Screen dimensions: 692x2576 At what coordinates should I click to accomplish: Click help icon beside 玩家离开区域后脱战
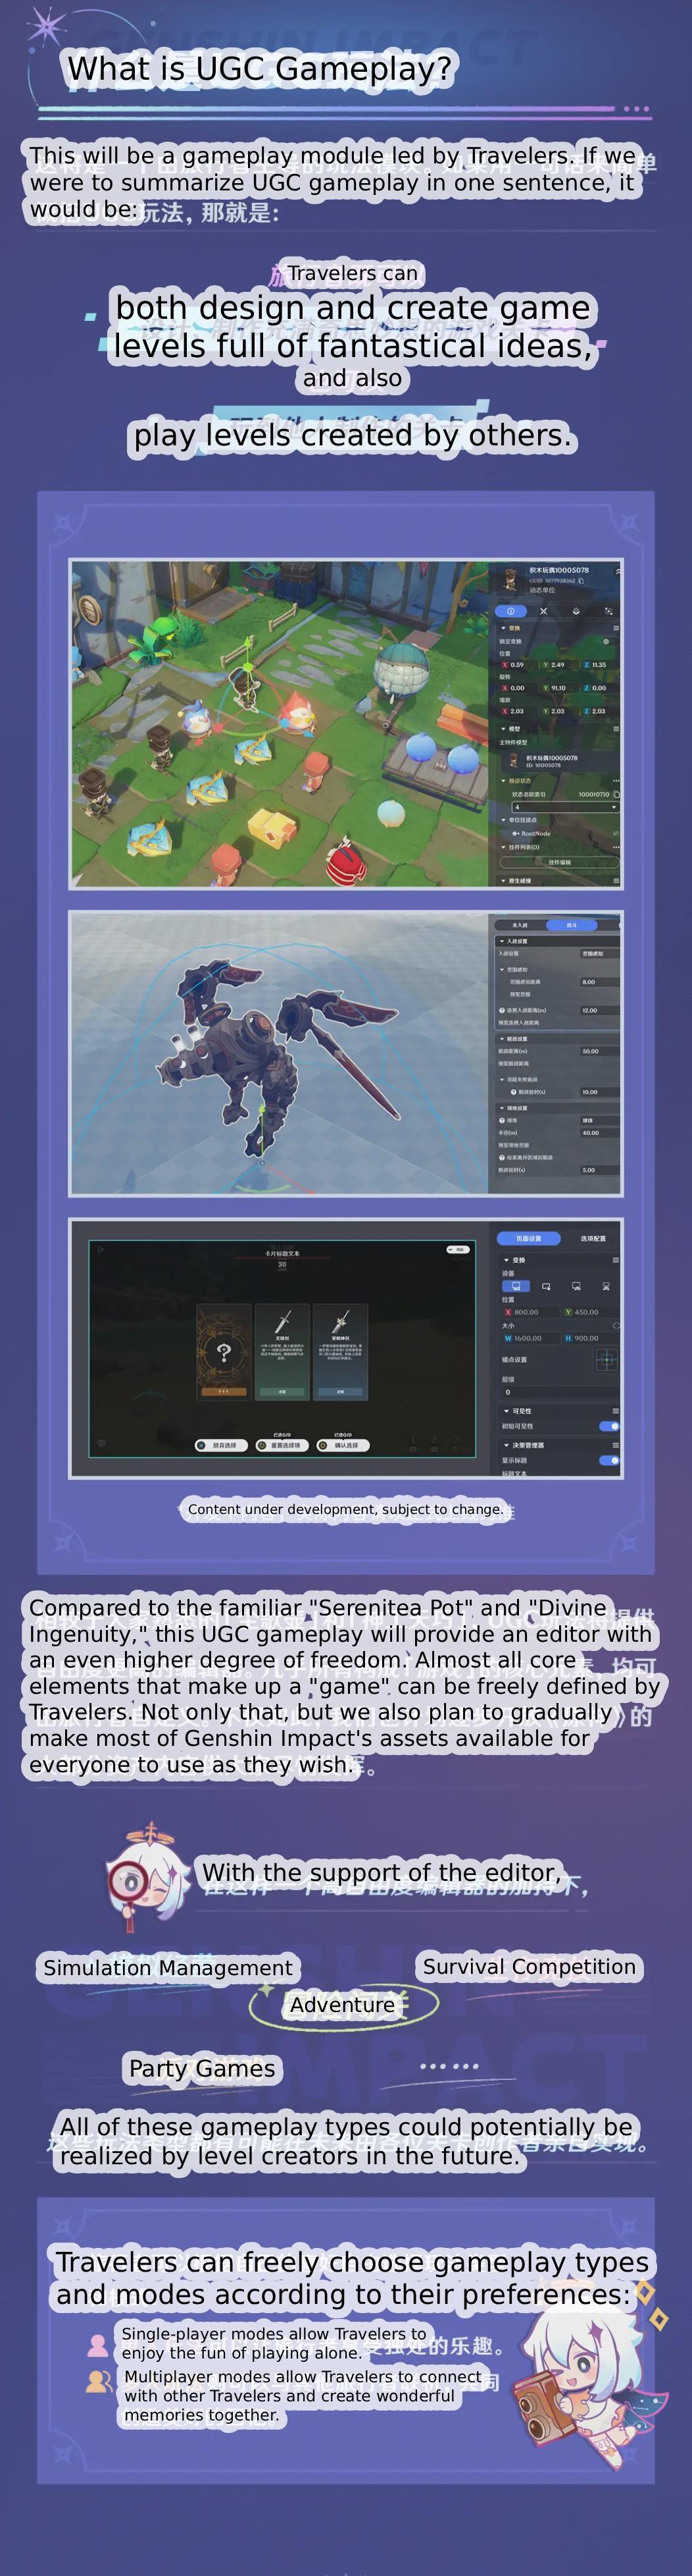pos(503,1158)
